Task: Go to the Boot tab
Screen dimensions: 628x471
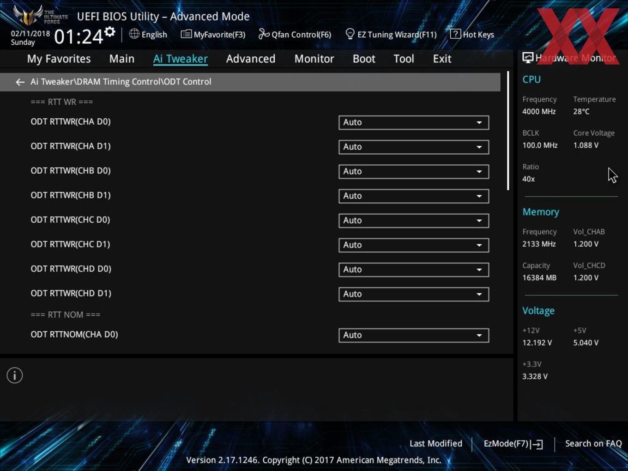Action: pos(364,59)
